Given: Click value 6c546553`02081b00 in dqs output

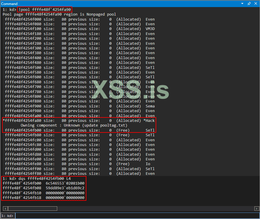Looking at the screenshot, I should 65,183.
